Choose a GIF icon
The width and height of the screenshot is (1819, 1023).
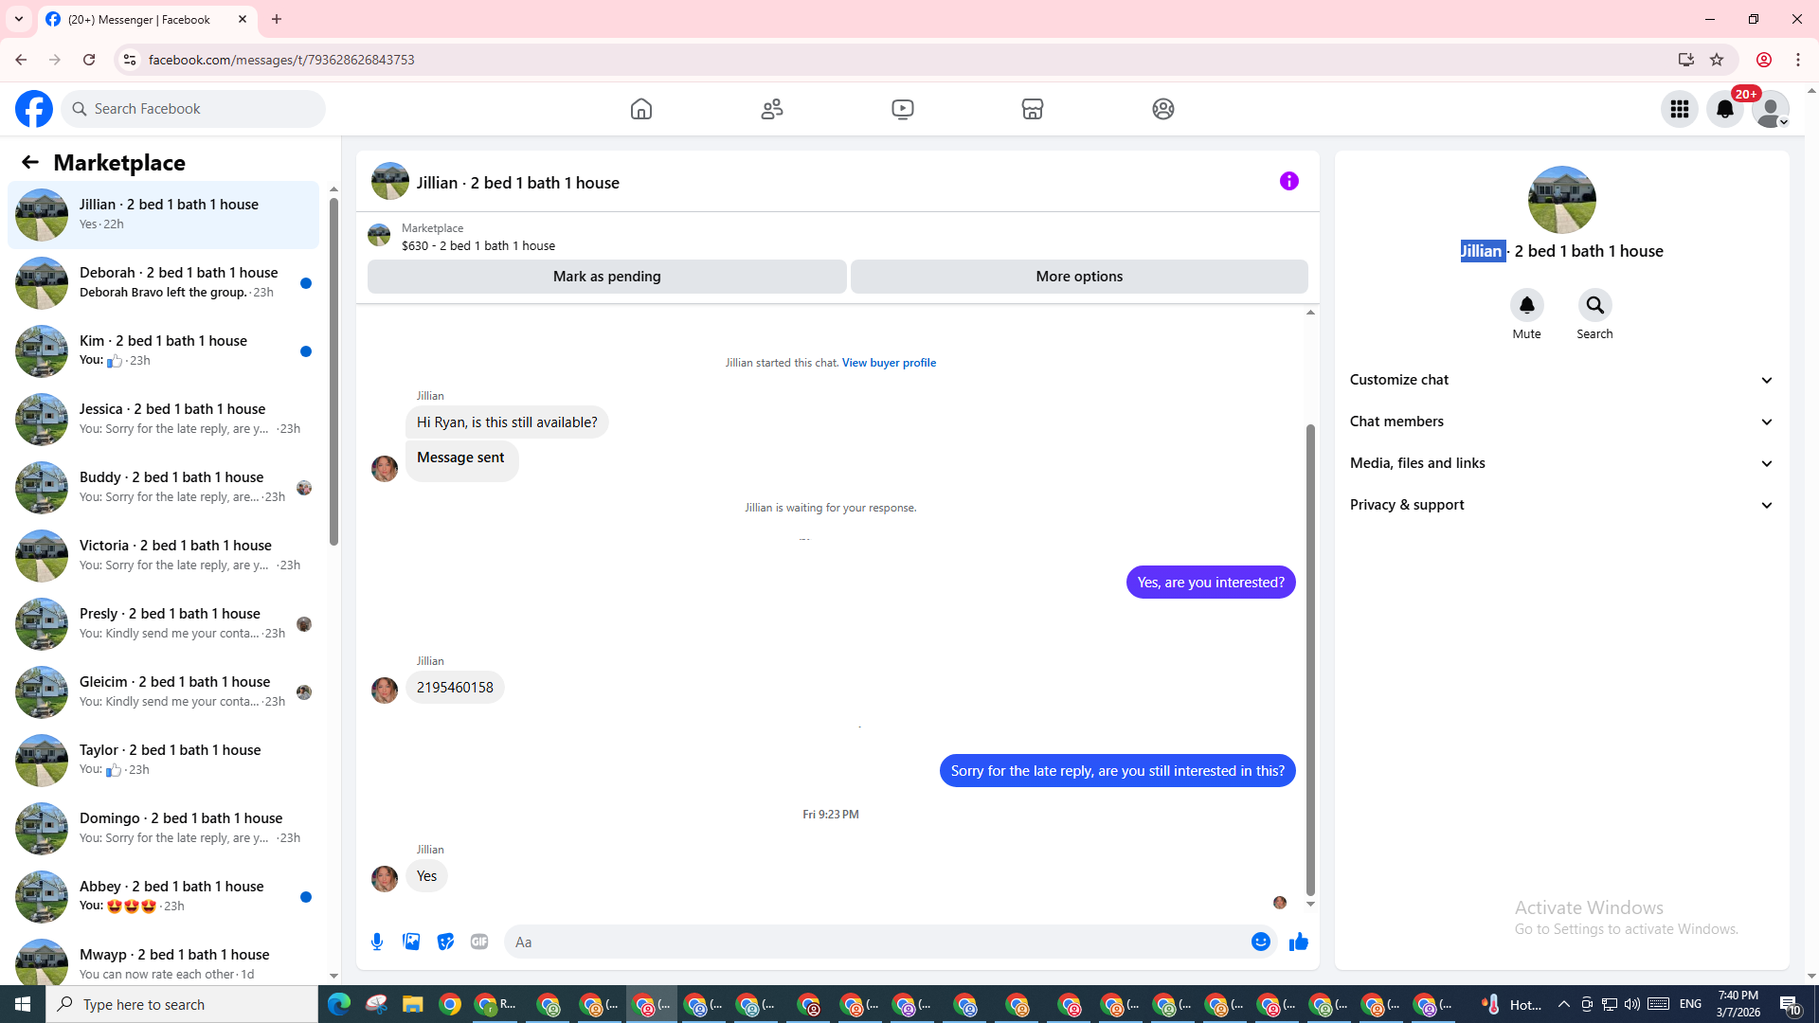click(479, 942)
